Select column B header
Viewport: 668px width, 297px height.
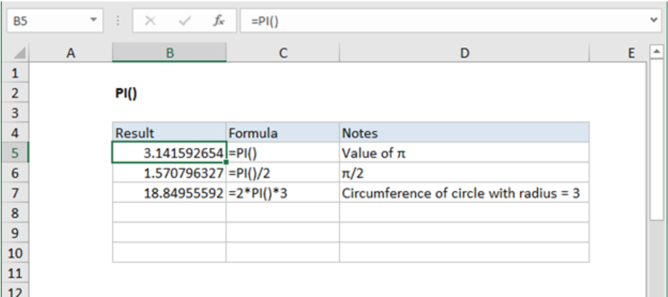pyautogui.click(x=169, y=52)
